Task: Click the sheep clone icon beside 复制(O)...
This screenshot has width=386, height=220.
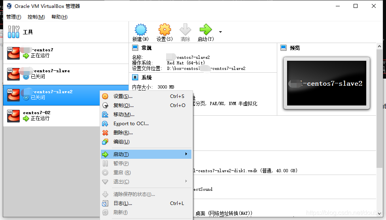Action: coord(105,105)
